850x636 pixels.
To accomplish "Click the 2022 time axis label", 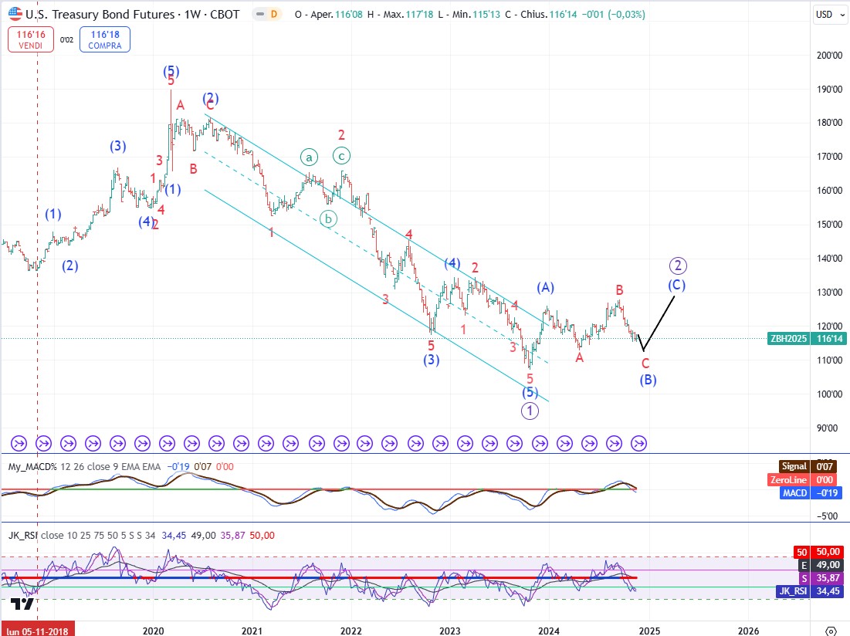I will click(x=350, y=631).
